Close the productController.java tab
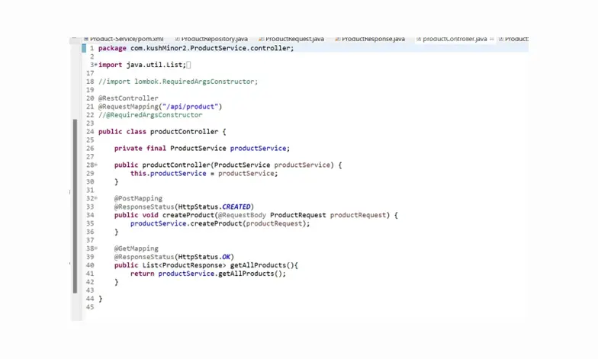This screenshot has height=359, width=598. [492, 39]
